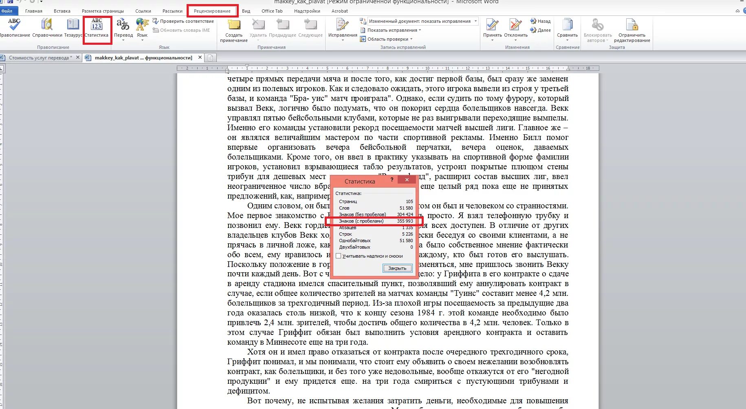This screenshot has height=409, width=746.
Task: Run the Правописание spelling check
Action: pos(14,28)
